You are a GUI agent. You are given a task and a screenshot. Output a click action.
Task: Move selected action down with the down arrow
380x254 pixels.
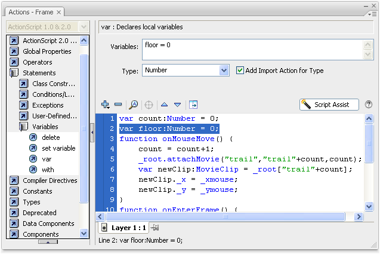[x=177, y=105]
